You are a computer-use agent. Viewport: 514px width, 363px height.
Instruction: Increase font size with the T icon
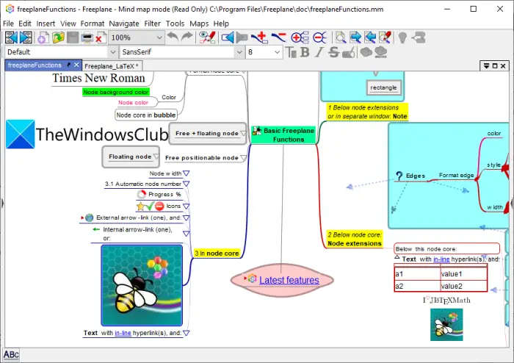291,52
